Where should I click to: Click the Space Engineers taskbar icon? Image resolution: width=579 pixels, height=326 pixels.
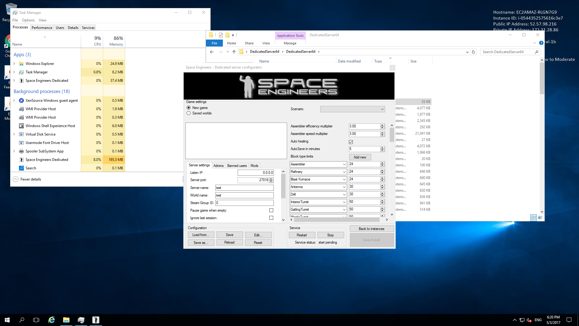point(96,320)
